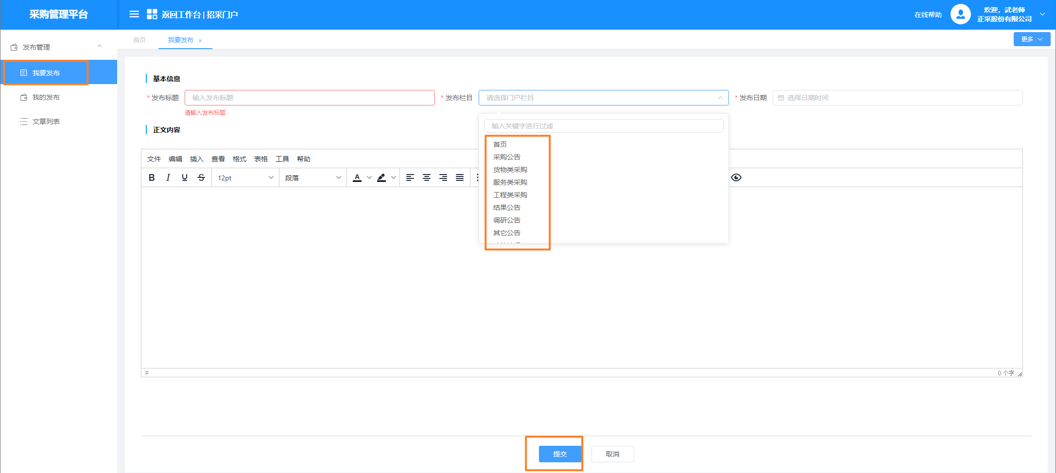Align text right in the editor
Image resolution: width=1056 pixels, height=473 pixels.
tap(443, 177)
